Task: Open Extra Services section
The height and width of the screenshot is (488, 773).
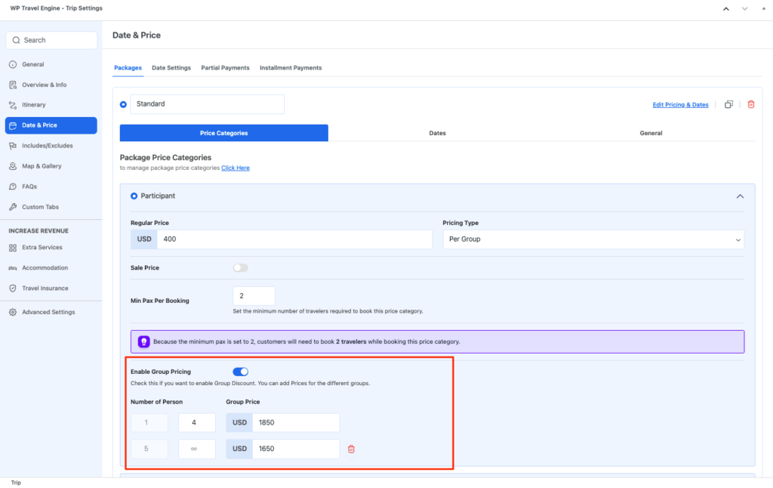Action: 42,248
